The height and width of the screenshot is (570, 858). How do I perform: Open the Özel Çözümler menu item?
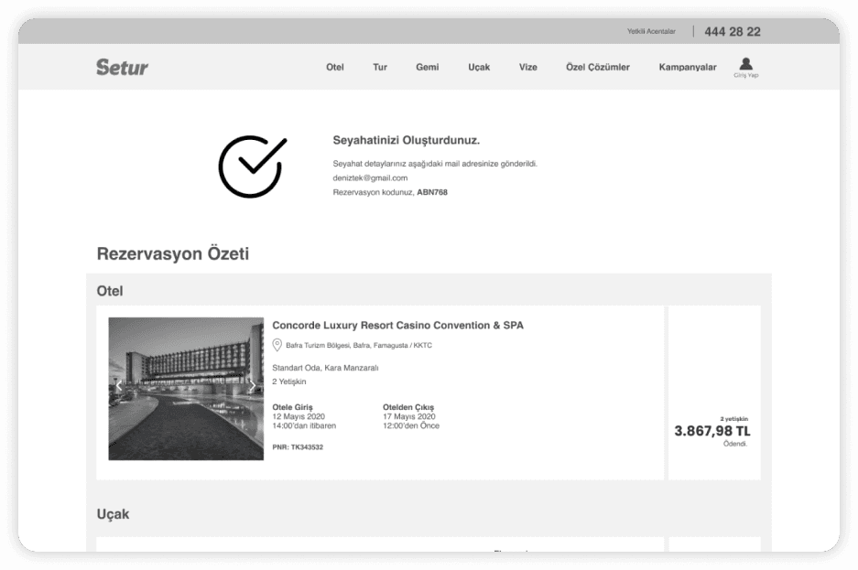pyautogui.click(x=598, y=67)
